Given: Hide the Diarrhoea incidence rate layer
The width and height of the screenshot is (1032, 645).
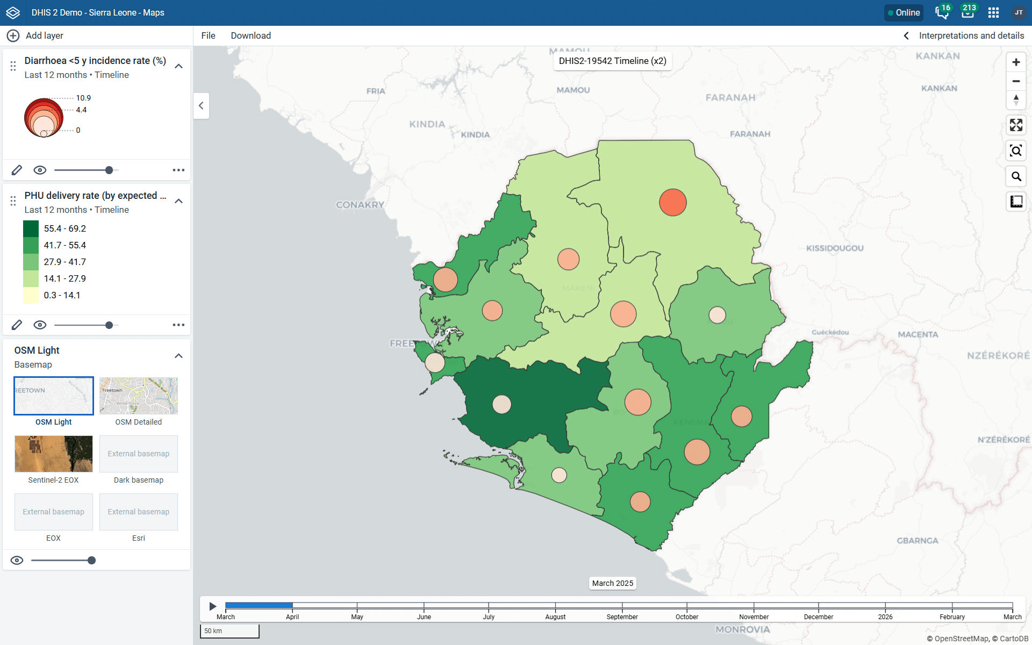Looking at the screenshot, I should [x=40, y=170].
